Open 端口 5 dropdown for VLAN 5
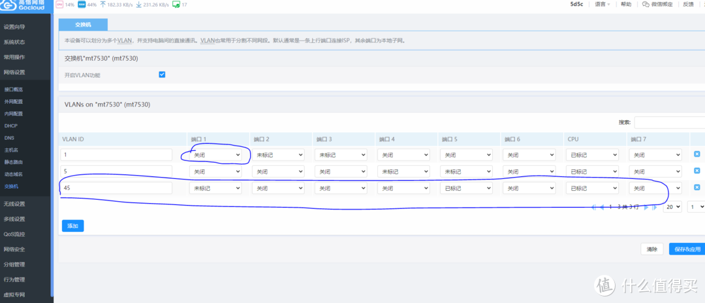 click(x=466, y=171)
